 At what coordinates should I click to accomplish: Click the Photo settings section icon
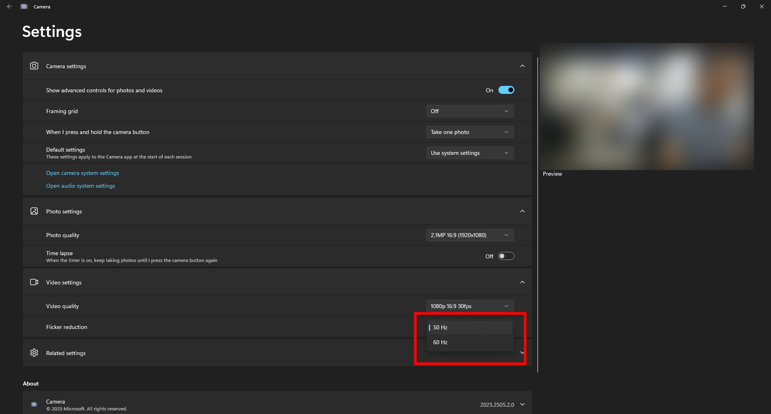pos(34,211)
